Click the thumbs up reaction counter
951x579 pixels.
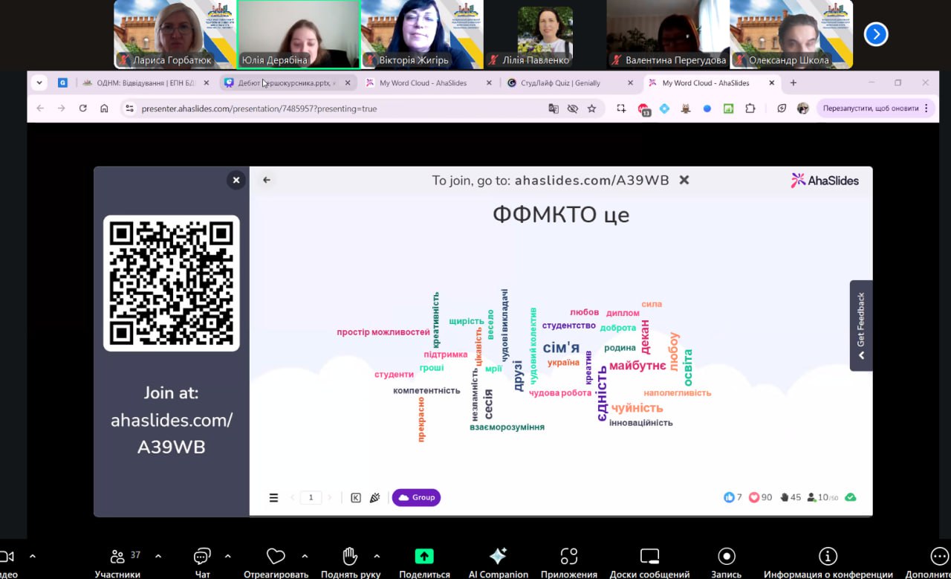pos(733,497)
